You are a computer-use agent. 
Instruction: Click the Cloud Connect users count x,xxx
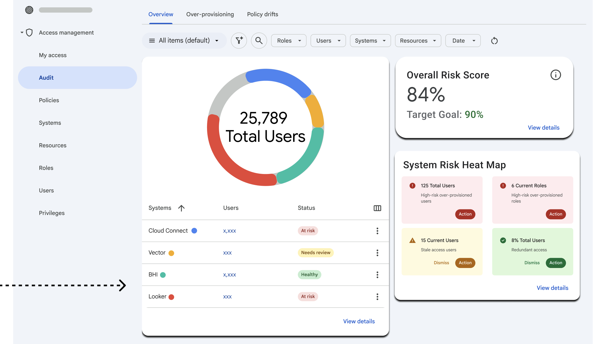click(x=230, y=231)
